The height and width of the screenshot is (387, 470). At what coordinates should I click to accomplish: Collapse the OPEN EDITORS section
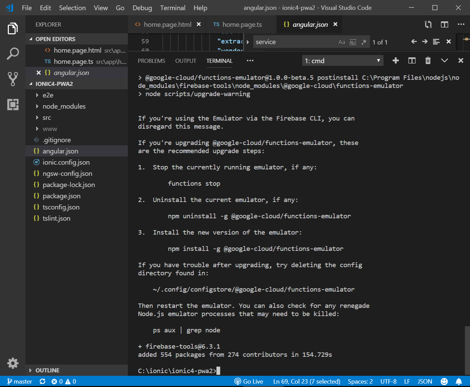click(77, 39)
